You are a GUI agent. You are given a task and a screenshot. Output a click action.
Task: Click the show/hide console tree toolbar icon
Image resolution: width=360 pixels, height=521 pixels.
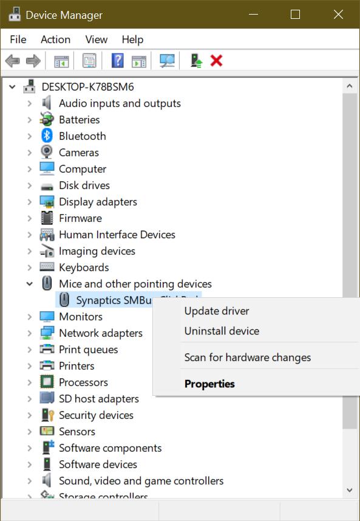click(x=61, y=61)
